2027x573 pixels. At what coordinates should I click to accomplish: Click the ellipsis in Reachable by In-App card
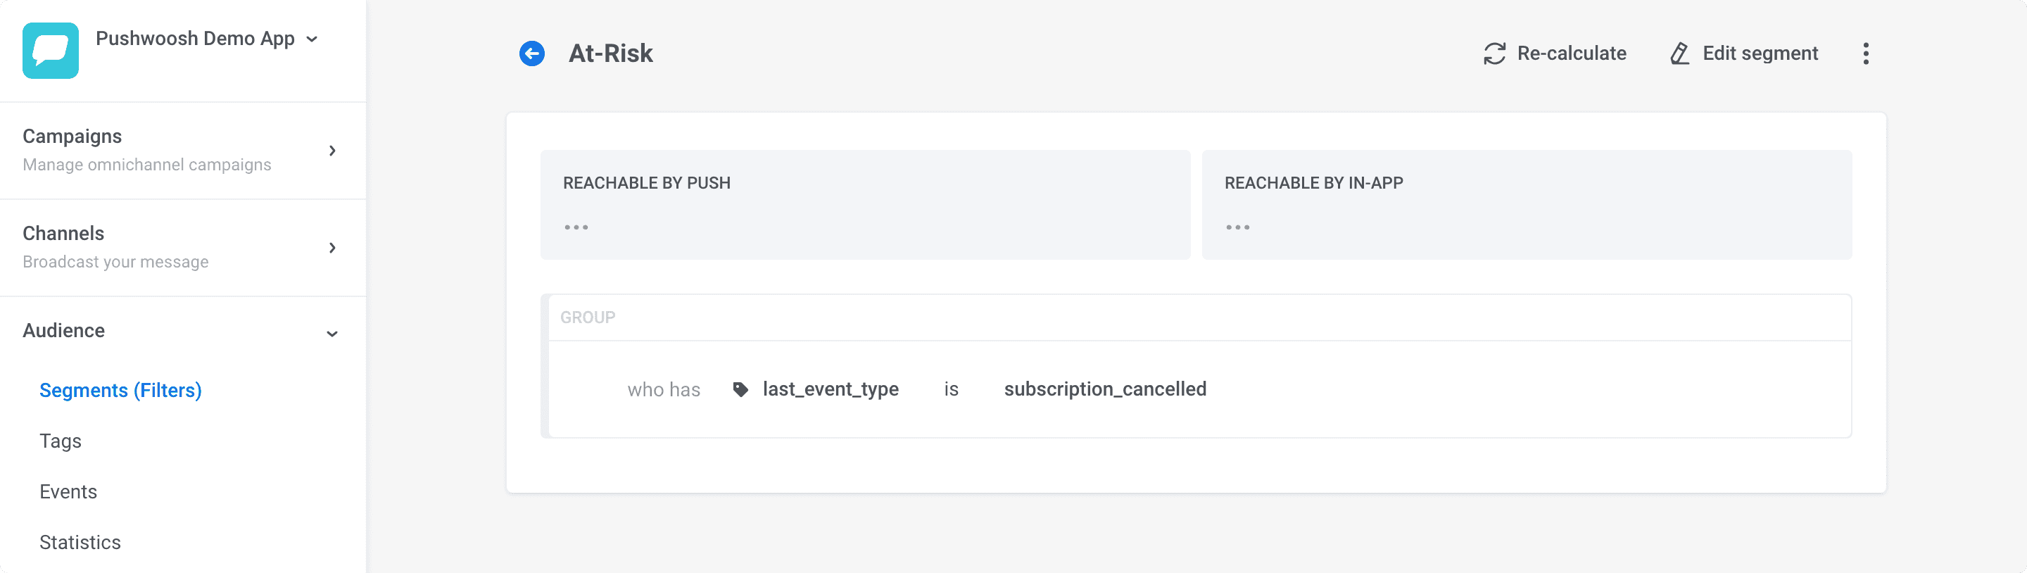coord(1238,227)
